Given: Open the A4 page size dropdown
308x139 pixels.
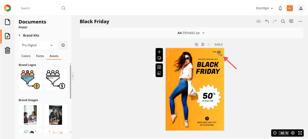Looking at the screenshot, I should (x=191, y=33).
